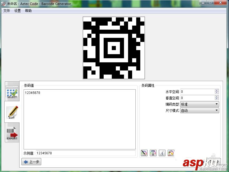
Task: Minimize the Barcode Generator window
Action: click(203, 3)
